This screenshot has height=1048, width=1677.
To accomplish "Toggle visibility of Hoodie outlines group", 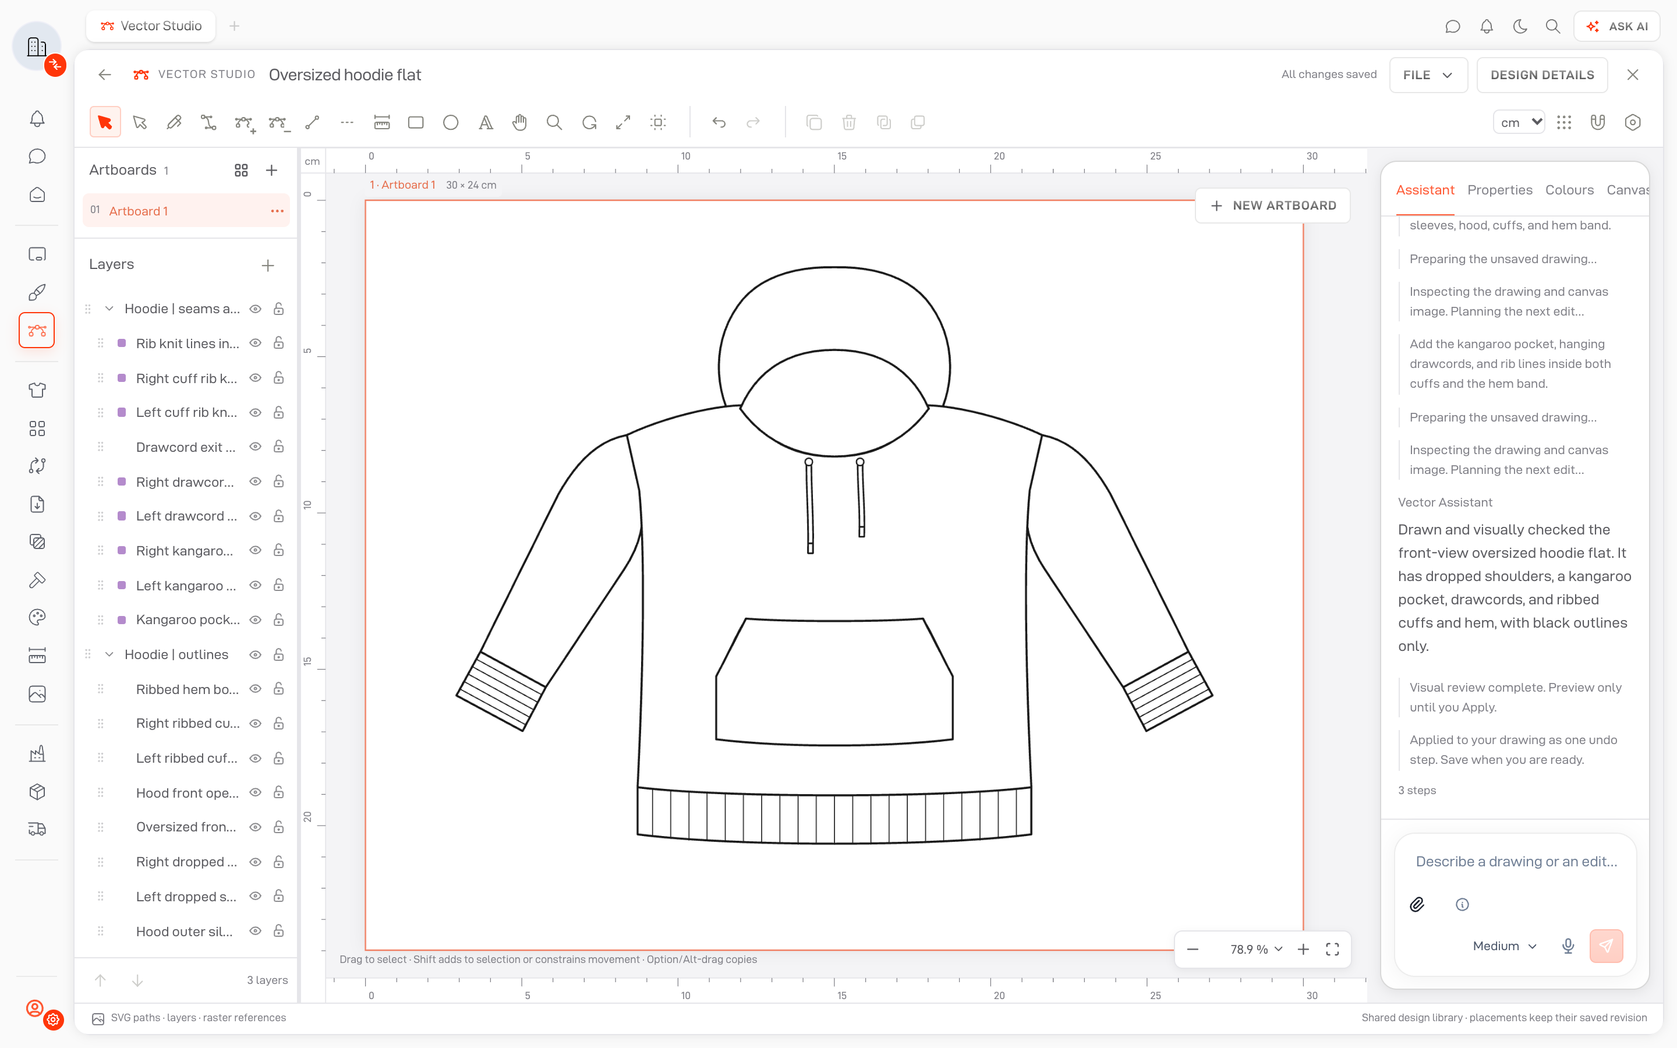I will 256,654.
